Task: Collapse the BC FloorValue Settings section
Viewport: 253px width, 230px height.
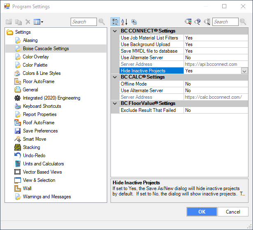Action: point(115,103)
